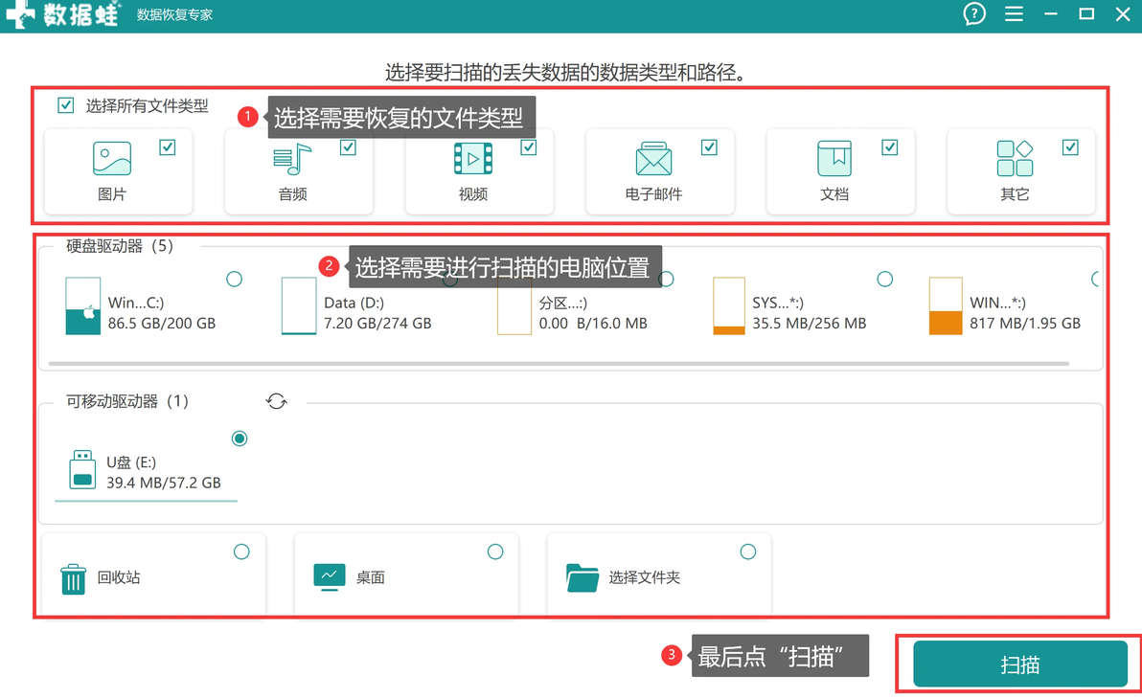Click the 文档 document icon

tap(834, 159)
